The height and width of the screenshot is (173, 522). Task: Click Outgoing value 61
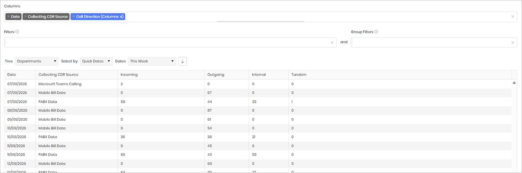click(x=209, y=119)
